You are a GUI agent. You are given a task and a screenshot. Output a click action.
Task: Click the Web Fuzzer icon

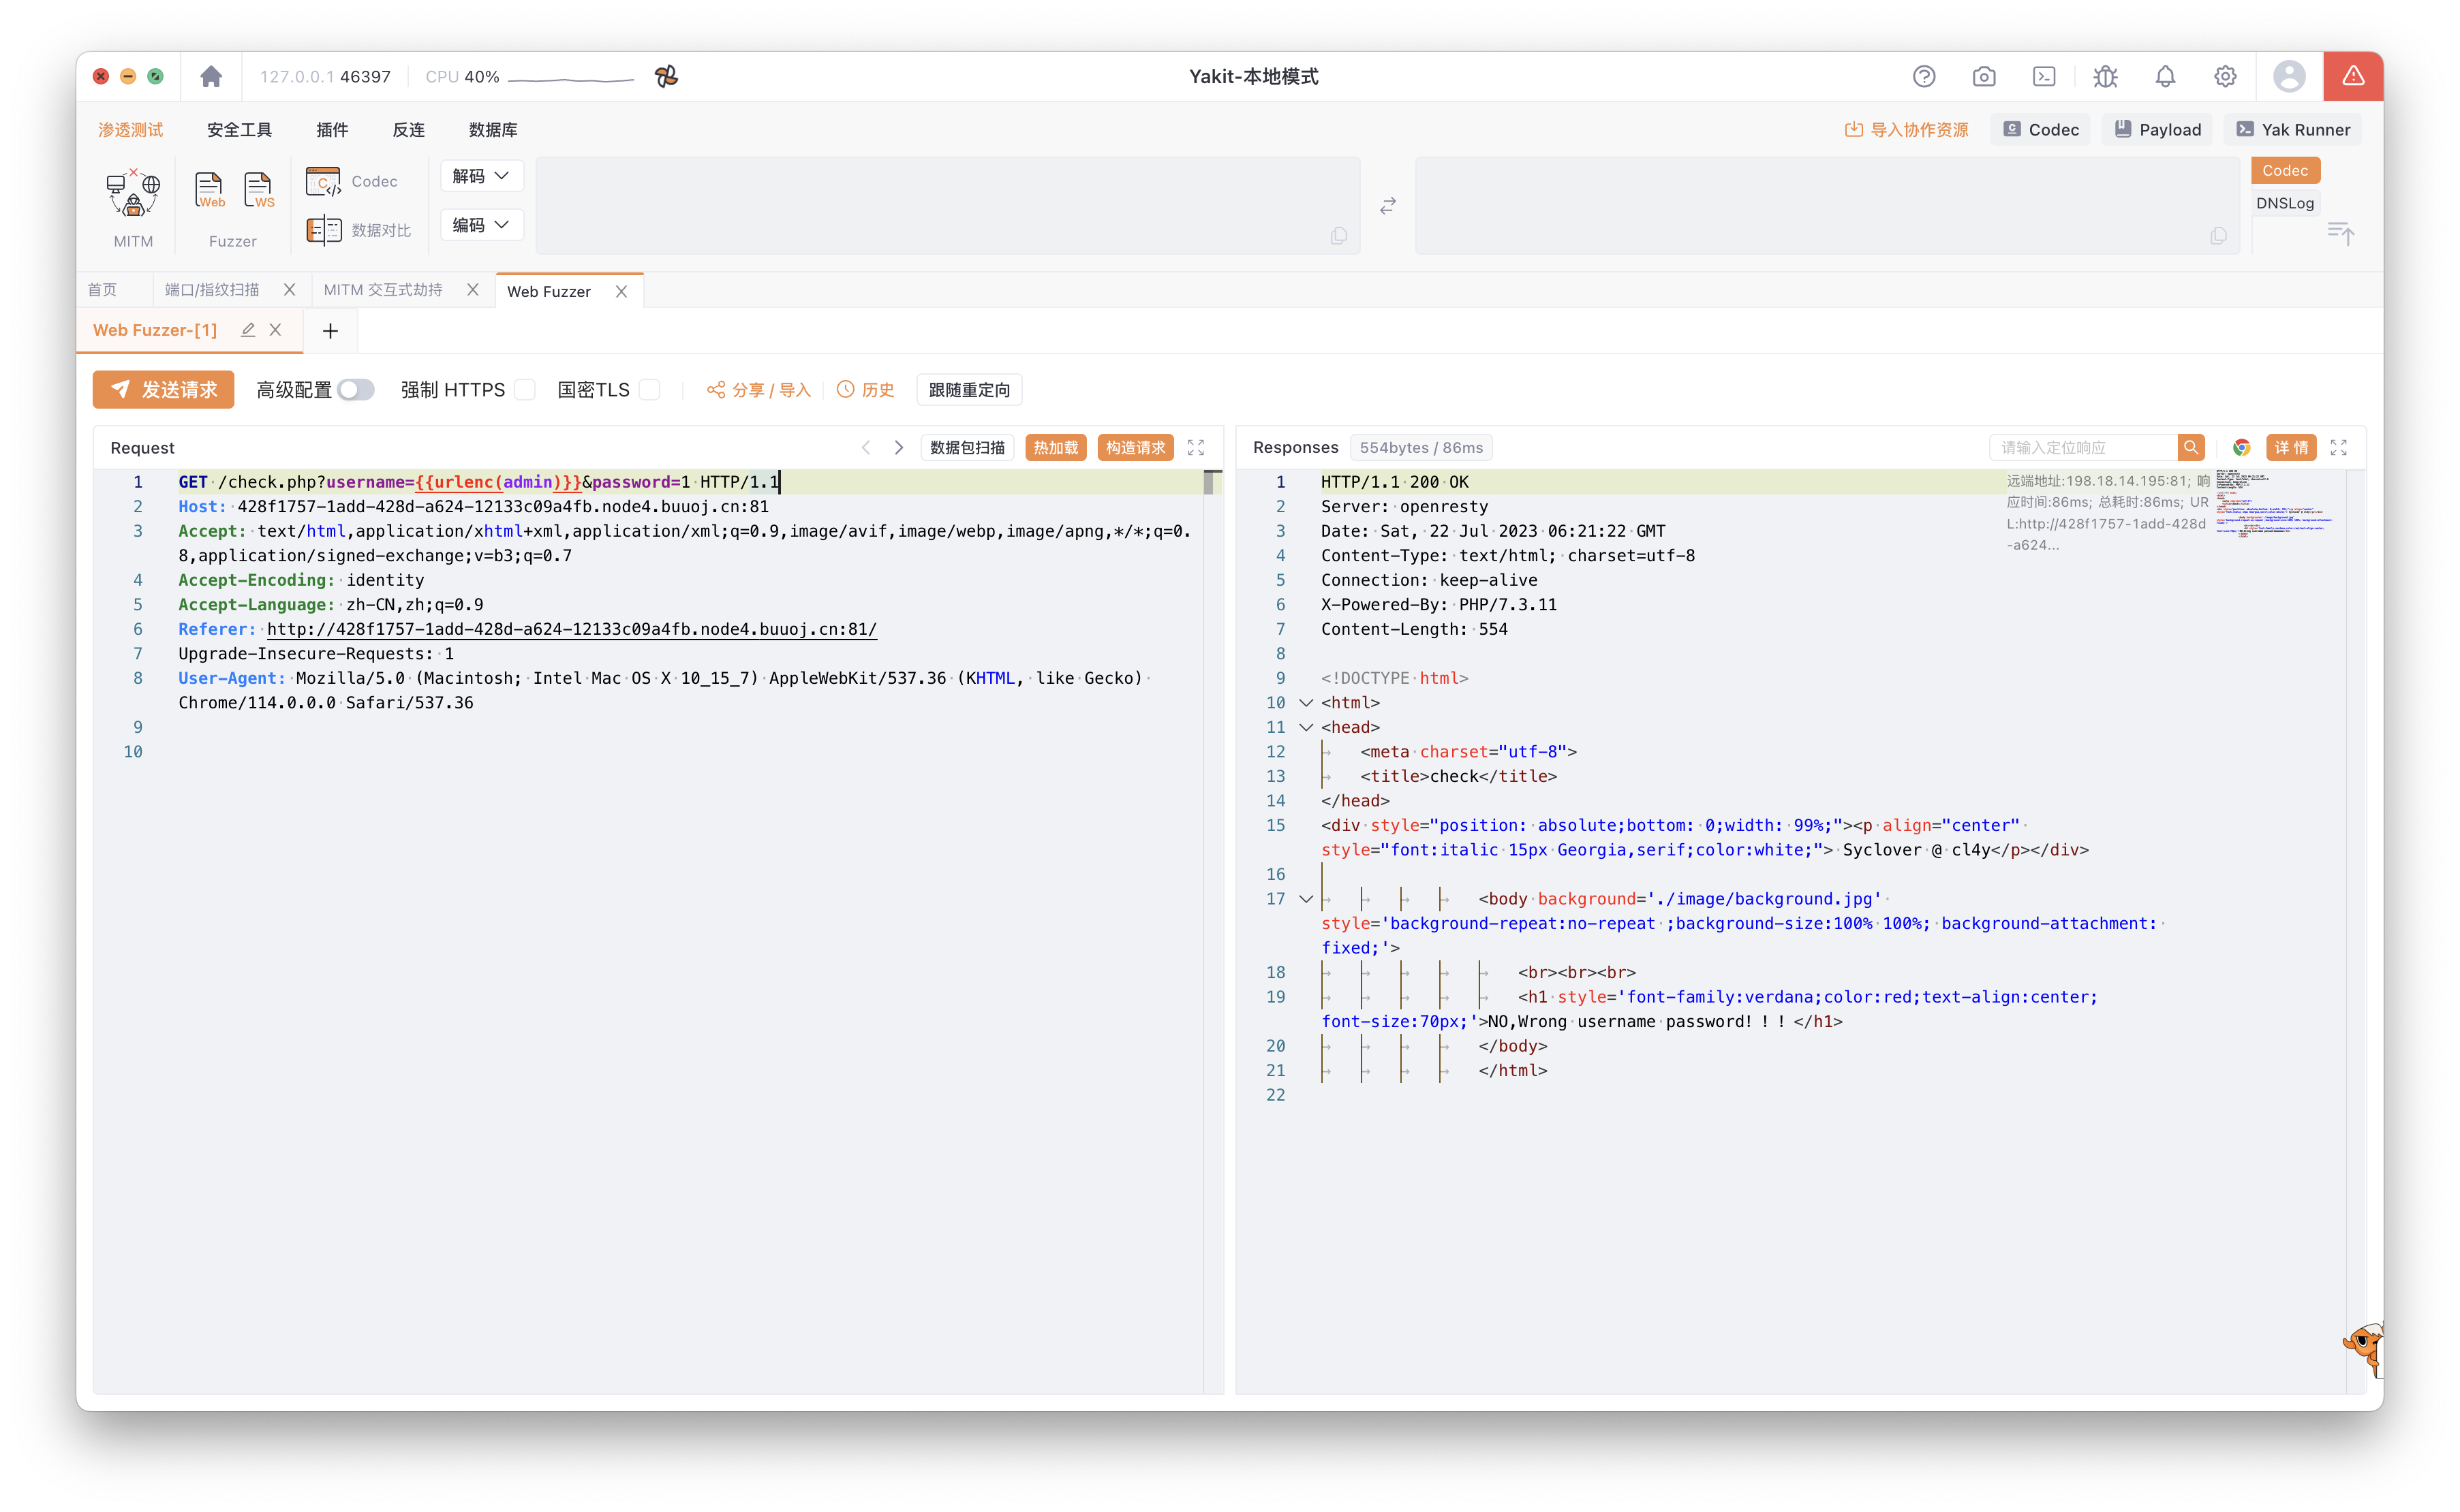tap(209, 190)
